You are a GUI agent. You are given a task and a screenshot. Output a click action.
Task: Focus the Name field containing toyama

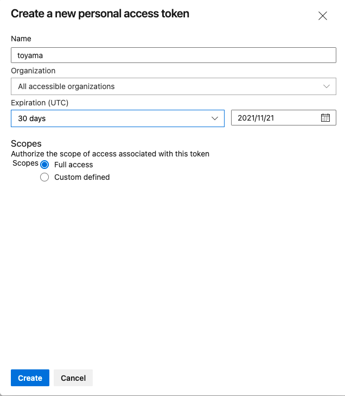pos(174,55)
